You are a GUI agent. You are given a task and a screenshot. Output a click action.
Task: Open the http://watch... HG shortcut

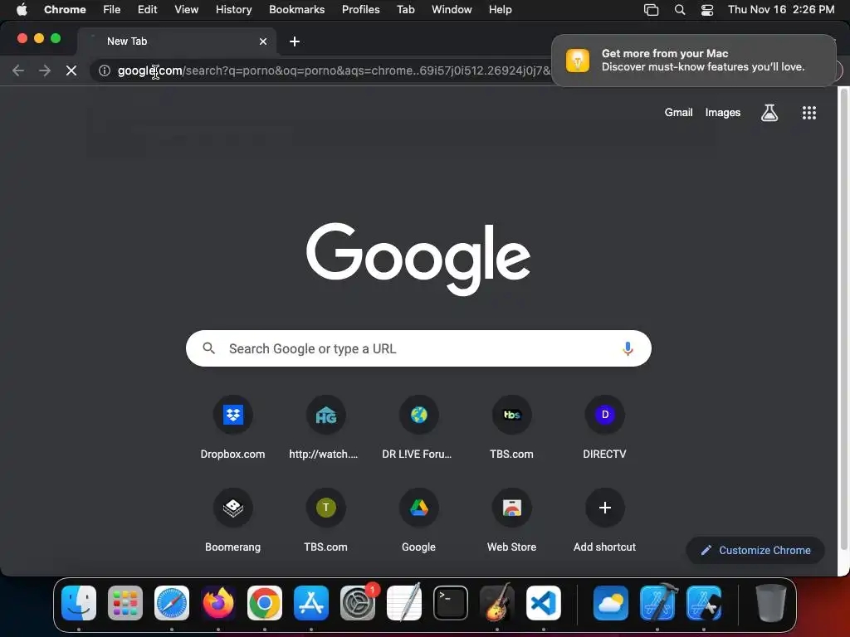tap(325, 415)
